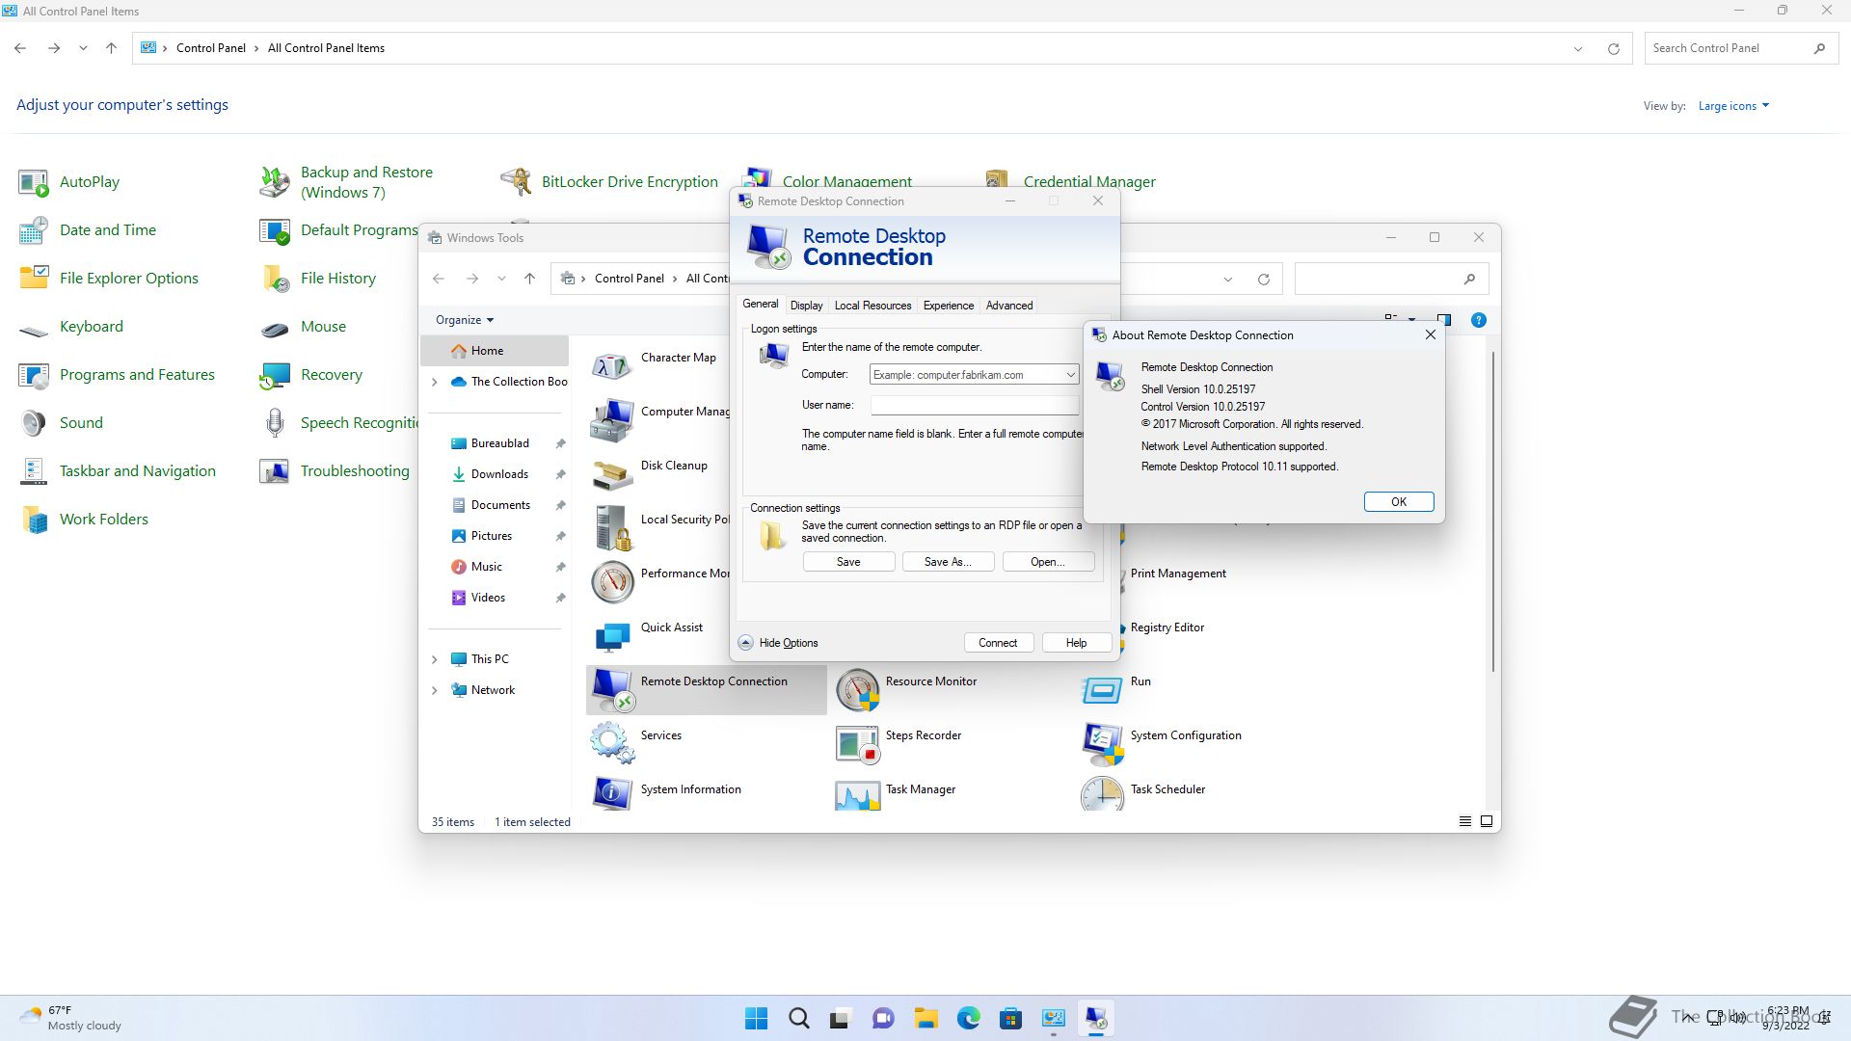Click Search Control Panel box
Viewport: 1851px width, 1041px height.
(x=1740, y=48)
